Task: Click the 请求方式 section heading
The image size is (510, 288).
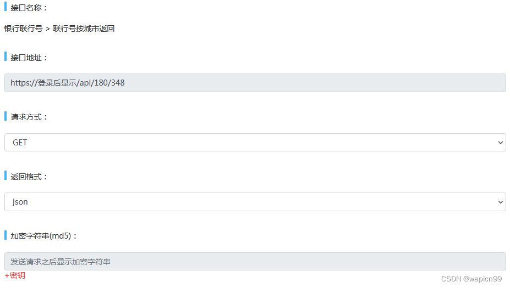Action: click(29, 117)
